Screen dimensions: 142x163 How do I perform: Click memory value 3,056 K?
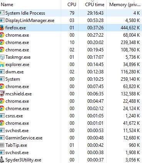point(132,160)
